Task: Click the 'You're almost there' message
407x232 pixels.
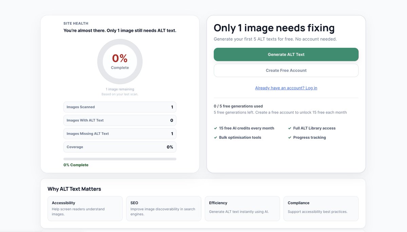Action: 120,31
